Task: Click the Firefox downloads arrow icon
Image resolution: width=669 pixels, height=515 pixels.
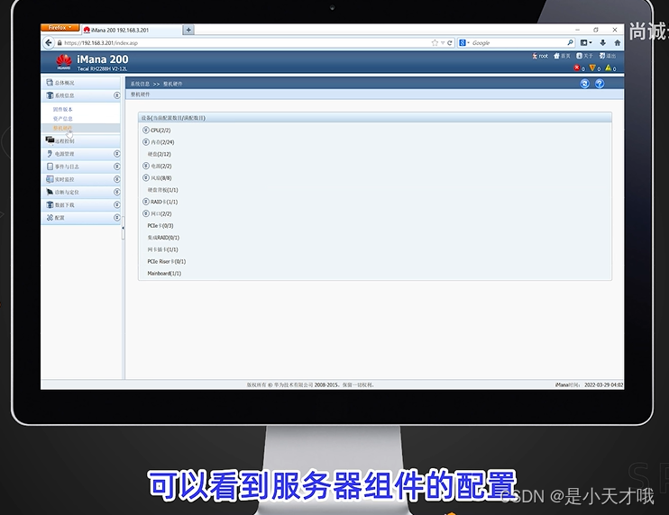Action: [602, 42]
